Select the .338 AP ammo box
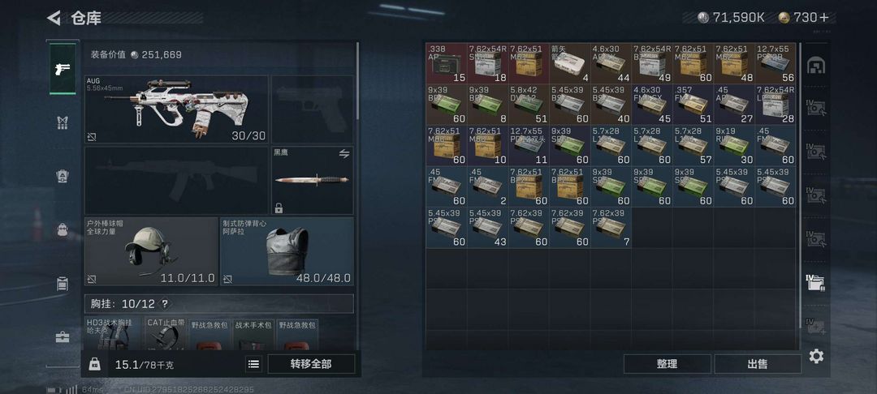 click(447, 63)
